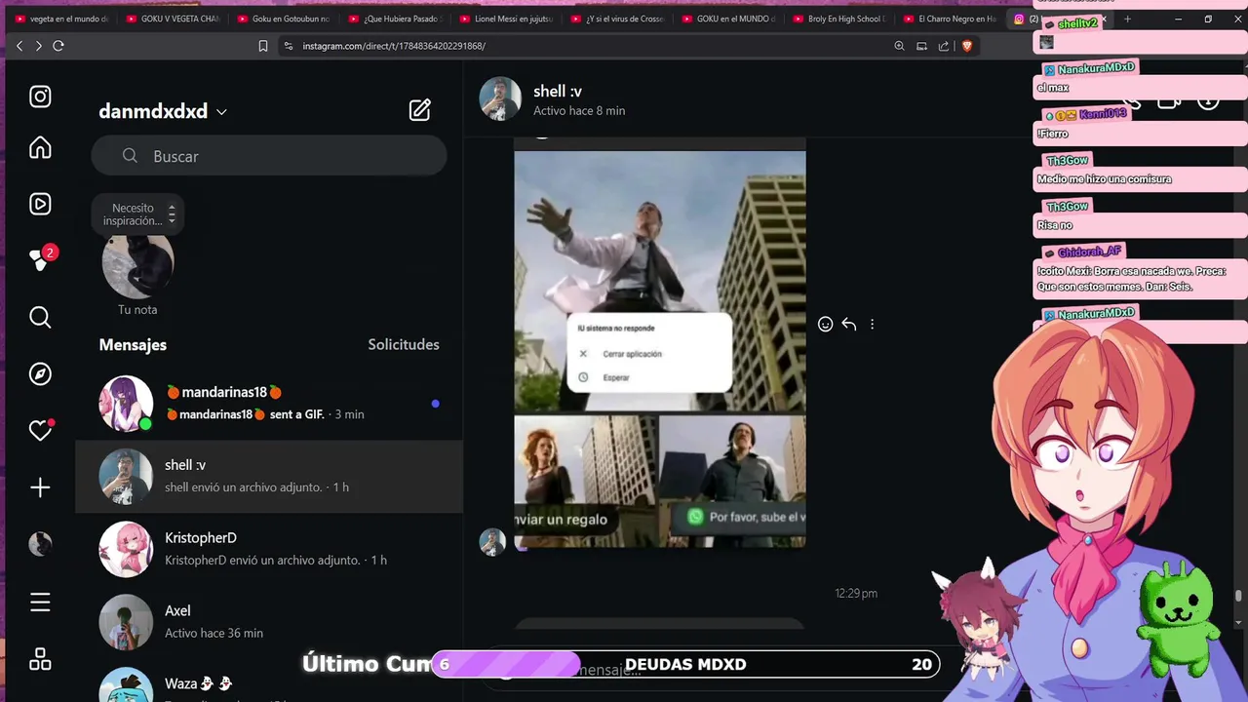The image size is (1248, 702).
Task: Click the browser zoom magnifier icon
Action: click(x=899, y=46)
